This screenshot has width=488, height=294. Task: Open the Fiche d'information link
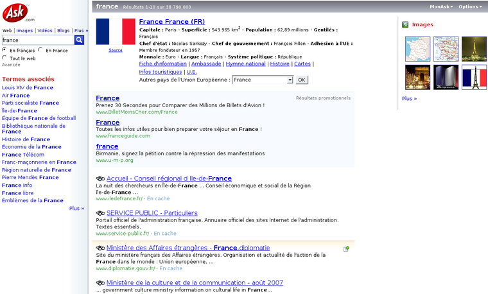(162, 64)
